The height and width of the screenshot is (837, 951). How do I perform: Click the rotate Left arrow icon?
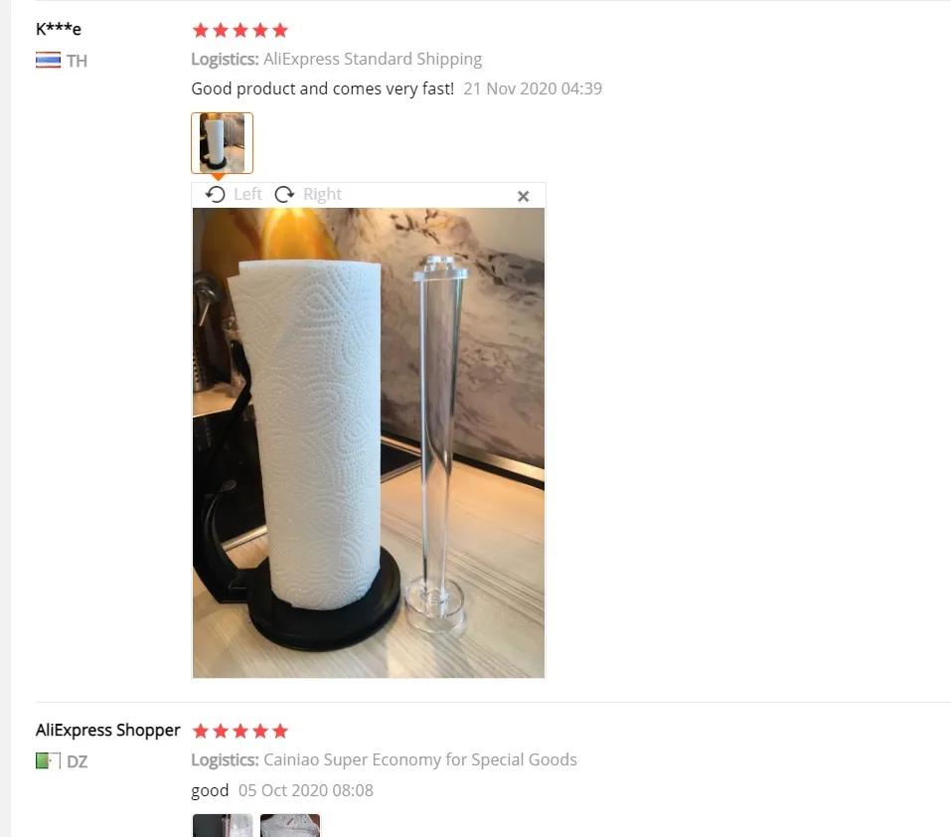pos(216,194)
